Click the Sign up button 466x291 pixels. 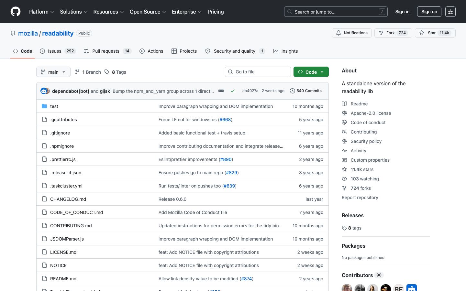click(429, 12)
